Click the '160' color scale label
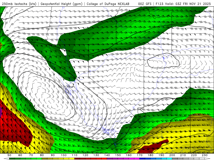214x160 pixels. coord(129,155)
